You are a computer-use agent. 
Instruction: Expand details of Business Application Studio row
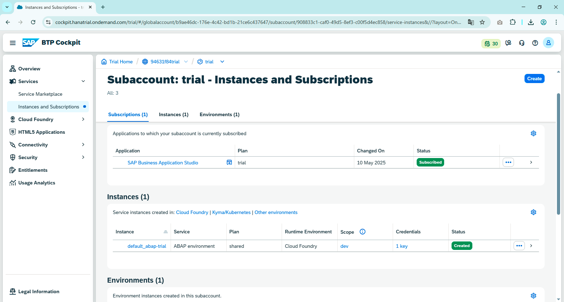pyautogui.click(x=531, y=162)
